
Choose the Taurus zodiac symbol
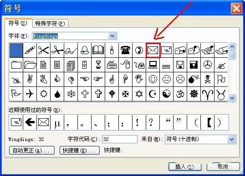tap(221, 94)
